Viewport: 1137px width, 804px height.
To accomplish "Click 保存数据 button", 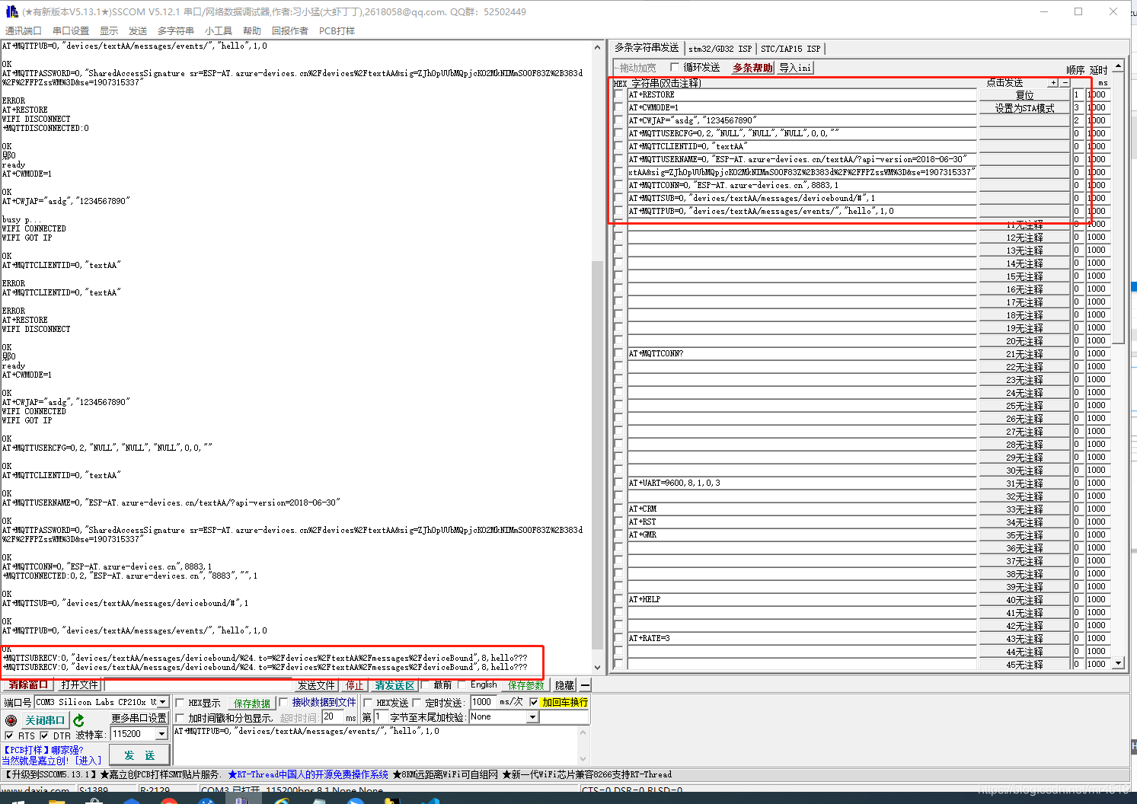I will pyautogui.click(x=252, y=703).
